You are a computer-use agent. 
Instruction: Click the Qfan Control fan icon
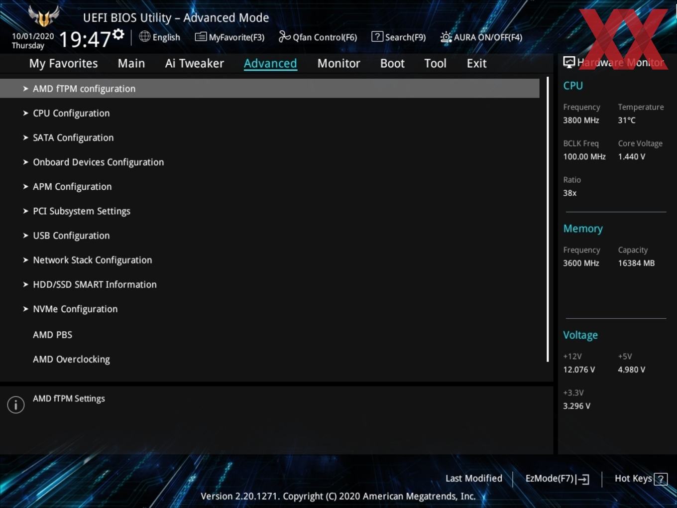pyautogui.click(x=284, y=36)
